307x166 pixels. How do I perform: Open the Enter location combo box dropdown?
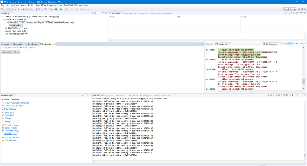pos(280,44)
